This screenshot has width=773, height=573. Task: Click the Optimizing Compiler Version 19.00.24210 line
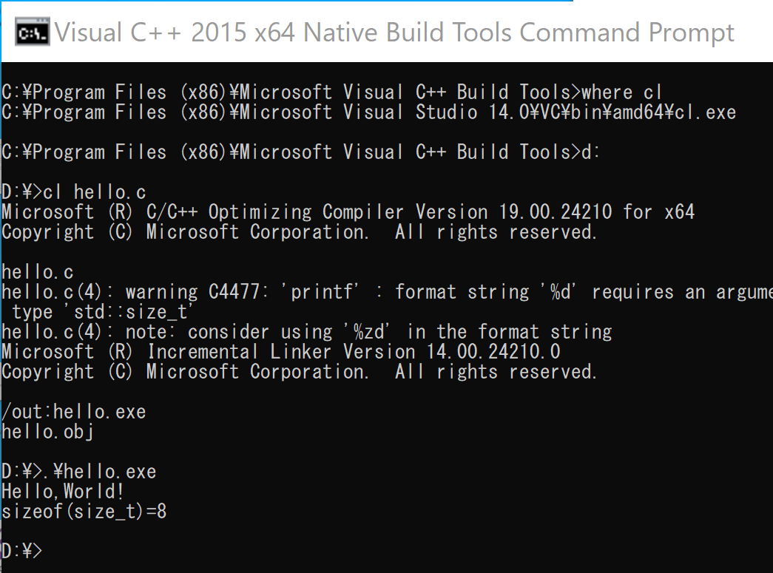click(348, 212)
